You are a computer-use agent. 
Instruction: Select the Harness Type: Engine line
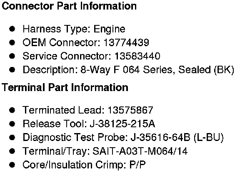[74, 29]
